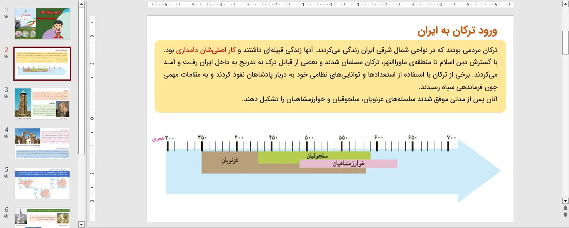Click the animation star icon for slide 3
569x228 pixels.
6,97
